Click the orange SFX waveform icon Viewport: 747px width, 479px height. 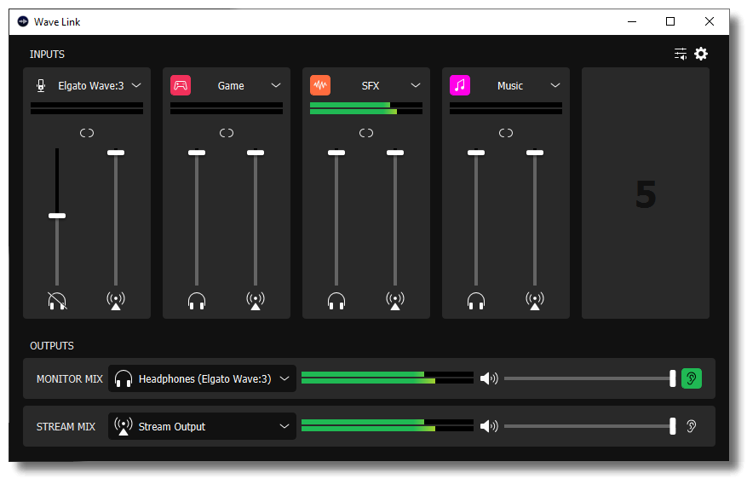(x=320, y=85)
